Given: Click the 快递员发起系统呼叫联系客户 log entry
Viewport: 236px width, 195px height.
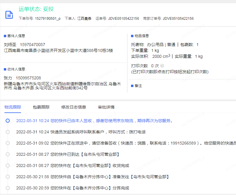Looking at the screenshot, I should [81, 132].
